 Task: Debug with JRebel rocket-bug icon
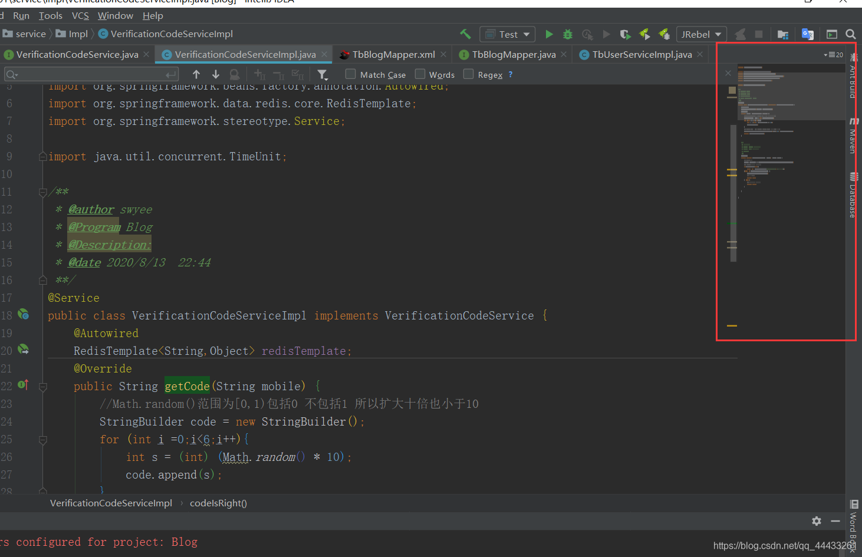[664, 34]
